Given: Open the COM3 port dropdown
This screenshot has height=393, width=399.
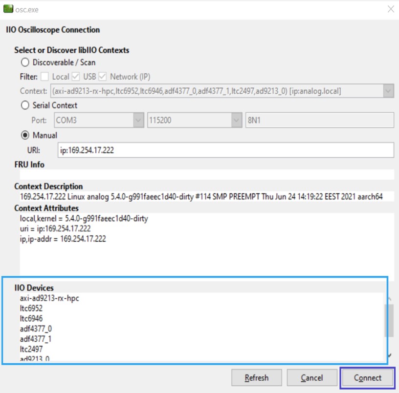Looking at the screenshot, I should [x=138, y=120].
